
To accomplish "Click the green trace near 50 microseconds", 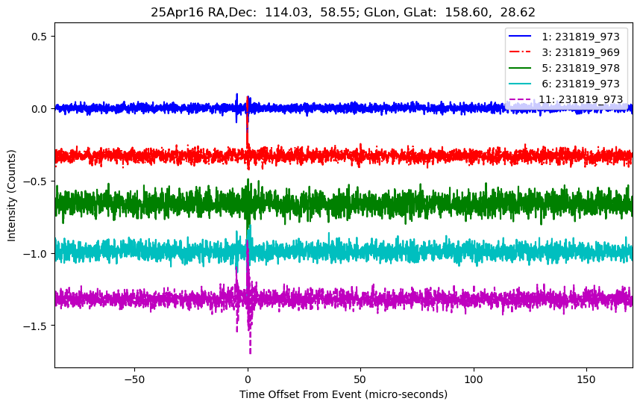I will (360, 203).
